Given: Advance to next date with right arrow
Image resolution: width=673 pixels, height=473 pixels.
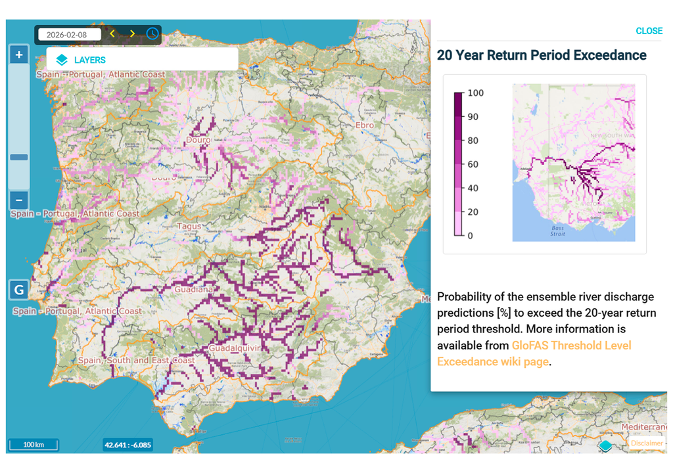Looking at the screenshot, I should click(132, 34).
